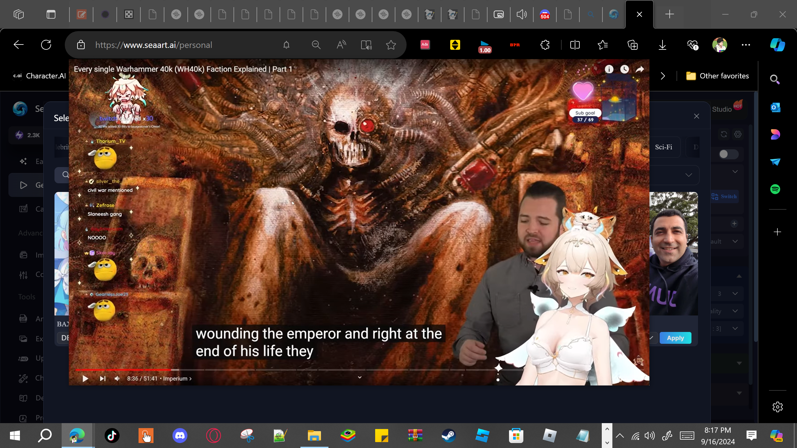Click the plus button in right panel
This screenshot has height=448, width=797.
734,224
